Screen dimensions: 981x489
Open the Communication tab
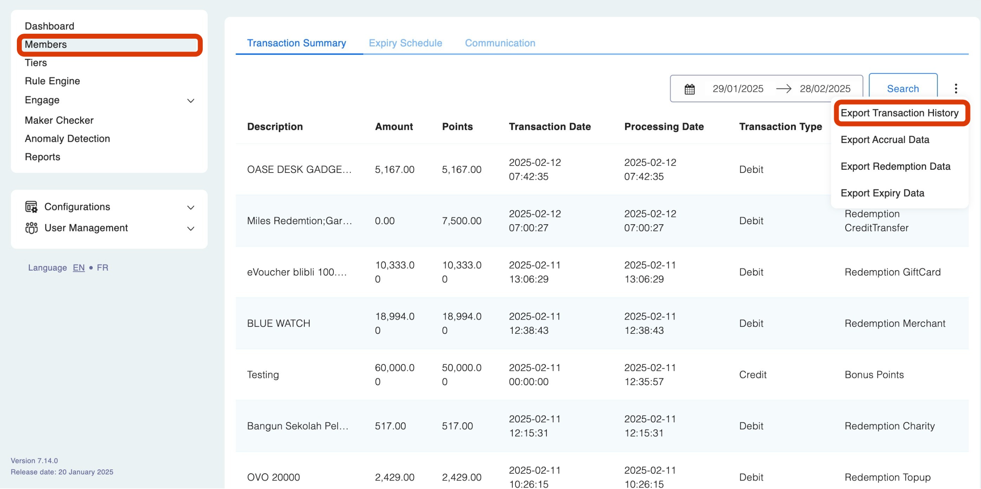click(x=500, y=43)
